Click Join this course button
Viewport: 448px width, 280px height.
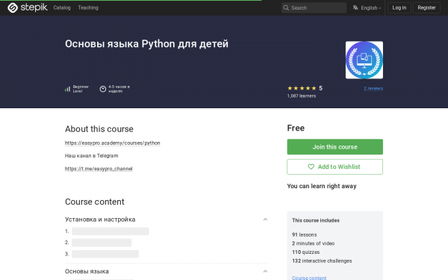point(335,147)
